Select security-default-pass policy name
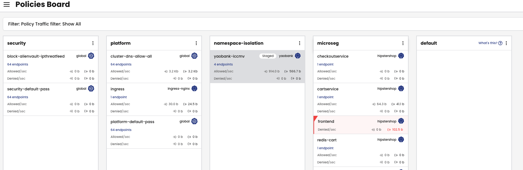This screenshot has height=170, width=523. (x=28, y=89)
